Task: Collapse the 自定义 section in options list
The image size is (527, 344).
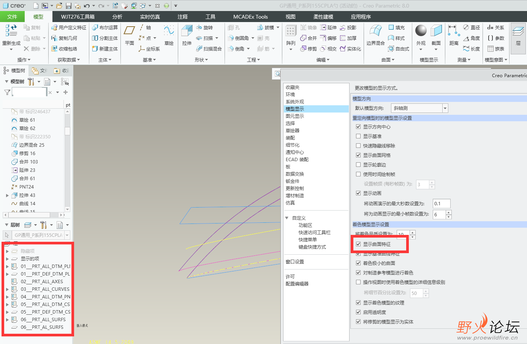Action: click(x=287, y=218)
